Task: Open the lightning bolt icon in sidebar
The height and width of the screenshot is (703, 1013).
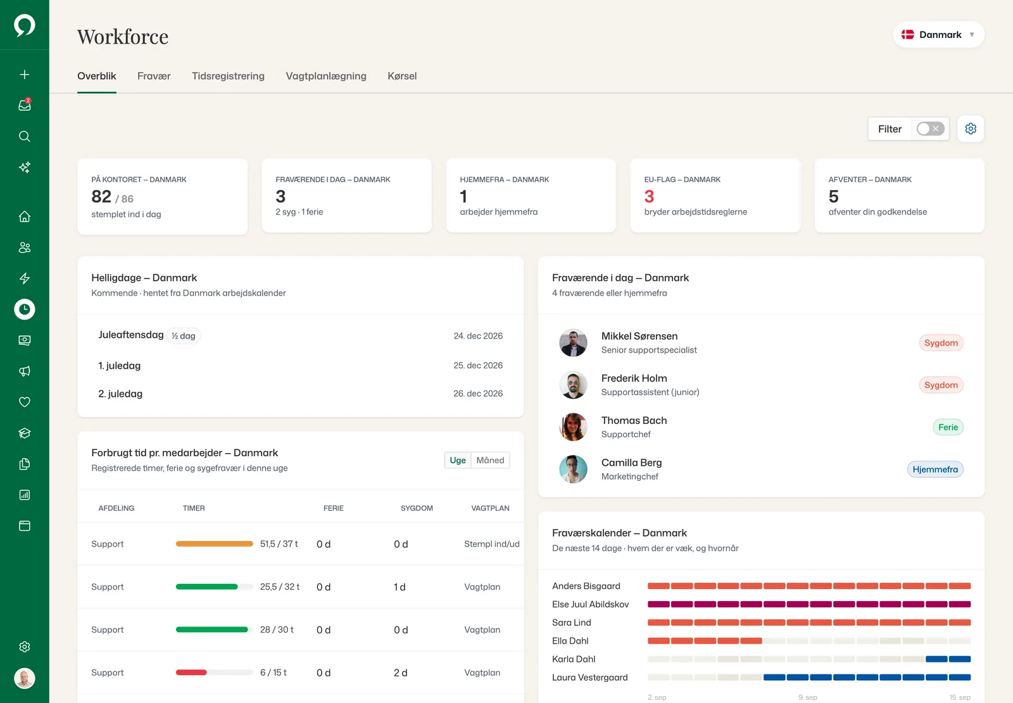Action: (x=25, y=278)
